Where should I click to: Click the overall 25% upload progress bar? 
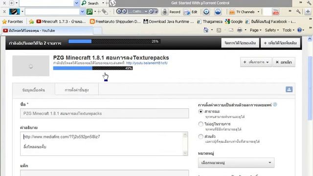coord(114,41)
